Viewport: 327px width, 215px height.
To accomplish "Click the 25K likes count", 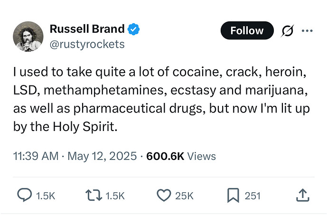I will [184, 196].
